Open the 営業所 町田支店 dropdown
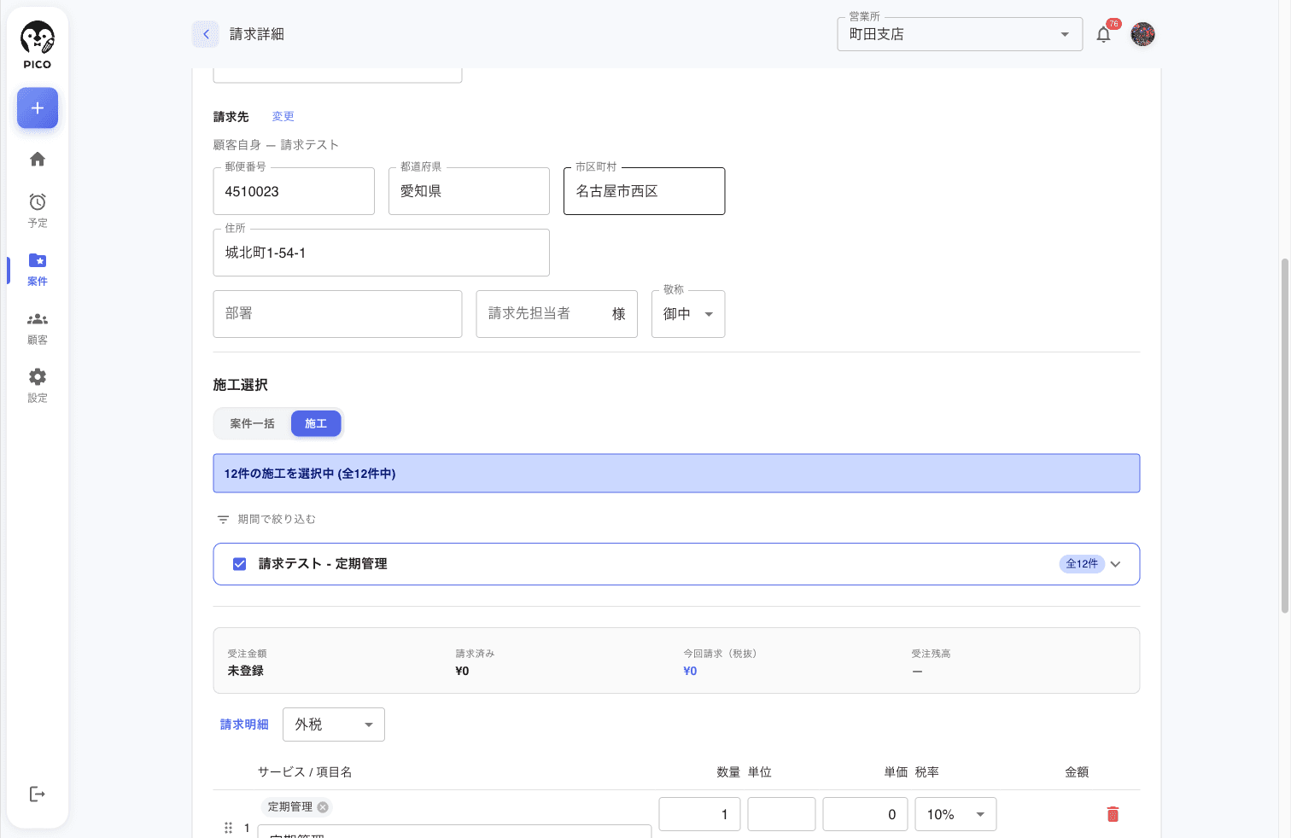 [x=960, y=34]
